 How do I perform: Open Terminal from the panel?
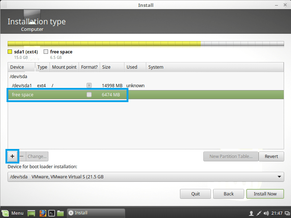pos(52,213)
